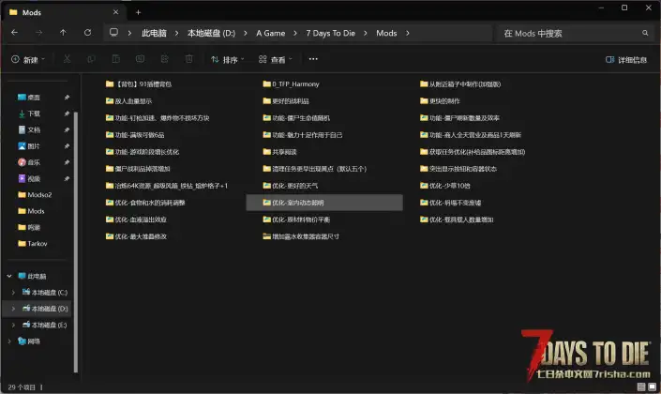Viewport: 661px width, 394px height.
Task: Click the search magnifier icon
Action: (x=645, y=33)
